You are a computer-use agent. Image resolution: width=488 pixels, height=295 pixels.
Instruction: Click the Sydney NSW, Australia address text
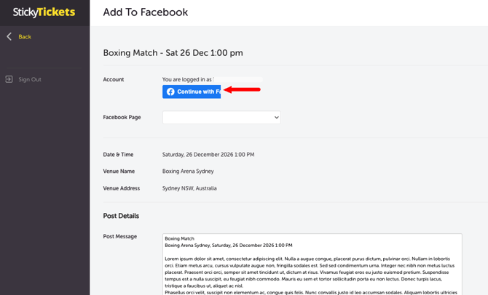click(x=189, y=188)
